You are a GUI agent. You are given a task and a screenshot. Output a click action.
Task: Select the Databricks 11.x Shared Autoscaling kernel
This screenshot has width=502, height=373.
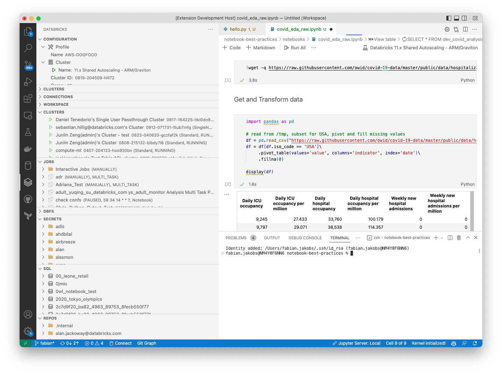tap(420, 47)
